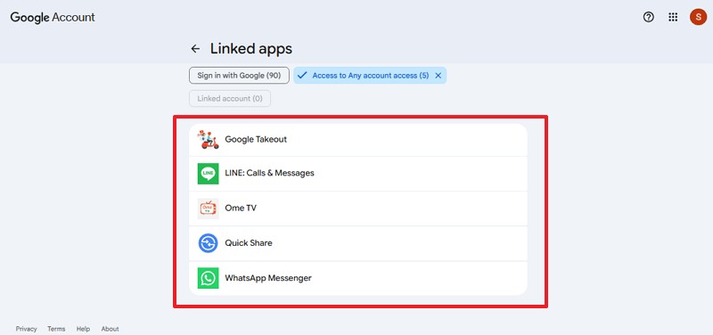Open the Privacy footer link
This screenshot has width=713, height=335.
coord(27,329)
